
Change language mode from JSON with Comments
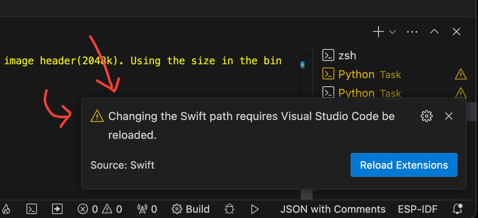pyautogui.click(x=333, y=209)
